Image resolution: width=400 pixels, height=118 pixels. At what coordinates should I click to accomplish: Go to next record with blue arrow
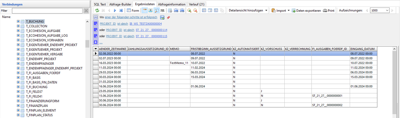(x=115, y=10)
